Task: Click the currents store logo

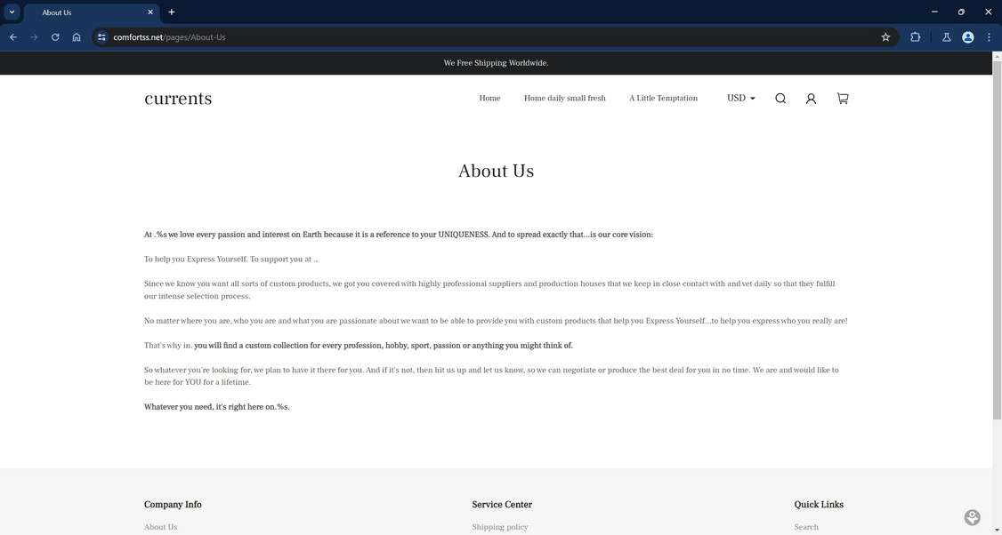Action: [178, 99]
